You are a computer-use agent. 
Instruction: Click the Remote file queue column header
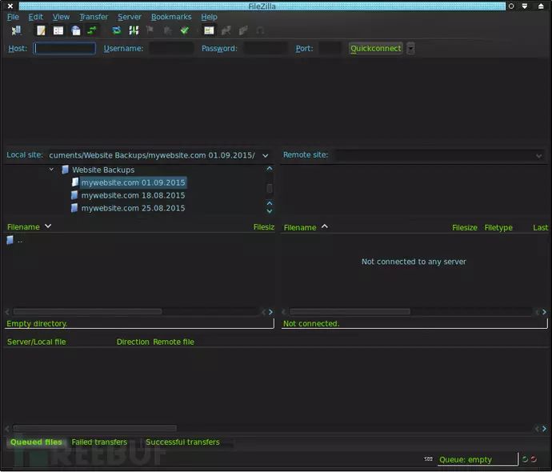(x=174, y=342)
